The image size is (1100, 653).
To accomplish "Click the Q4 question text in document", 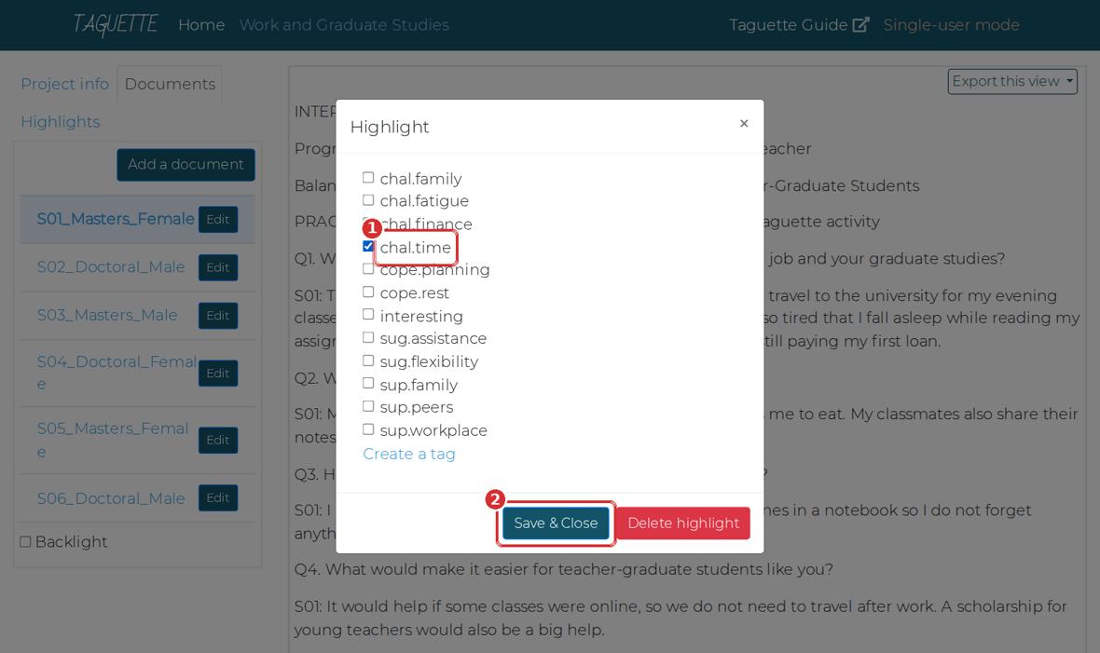I will (x=564, y=569).
